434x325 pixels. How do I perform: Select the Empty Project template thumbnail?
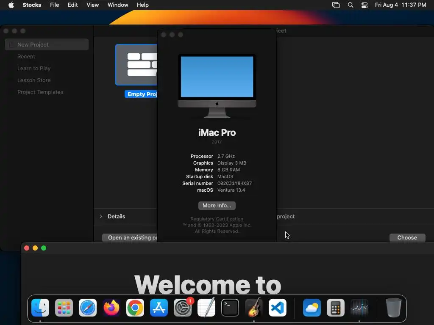click(x=136, y=65)
